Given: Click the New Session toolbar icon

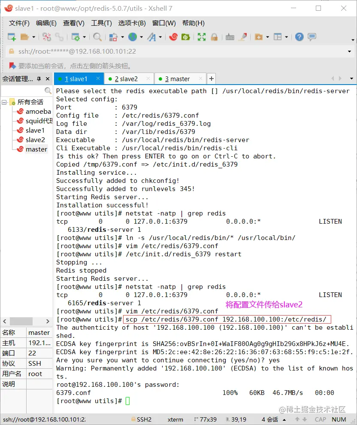Looking at the screenshot, I should pyautogui.click(x=12, y=37).
